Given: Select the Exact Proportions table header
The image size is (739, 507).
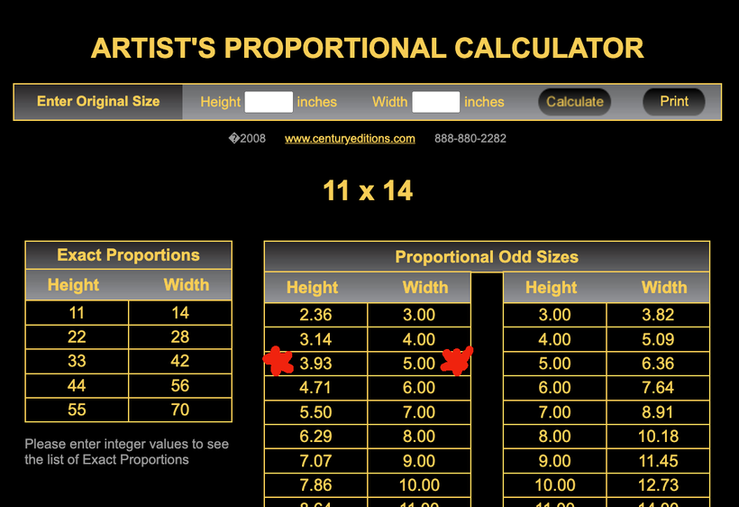Looking at the screenshot, I should (x=128, y=255).
